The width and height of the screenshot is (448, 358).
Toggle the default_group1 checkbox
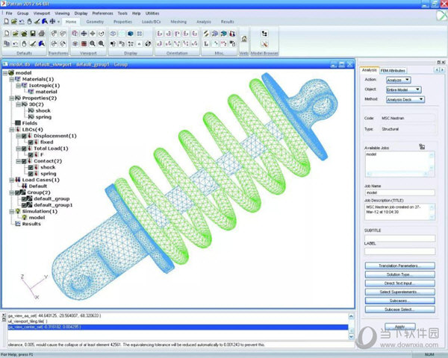tap(25, 205)
